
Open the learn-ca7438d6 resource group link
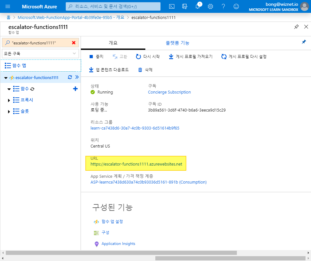coord(135,128)
